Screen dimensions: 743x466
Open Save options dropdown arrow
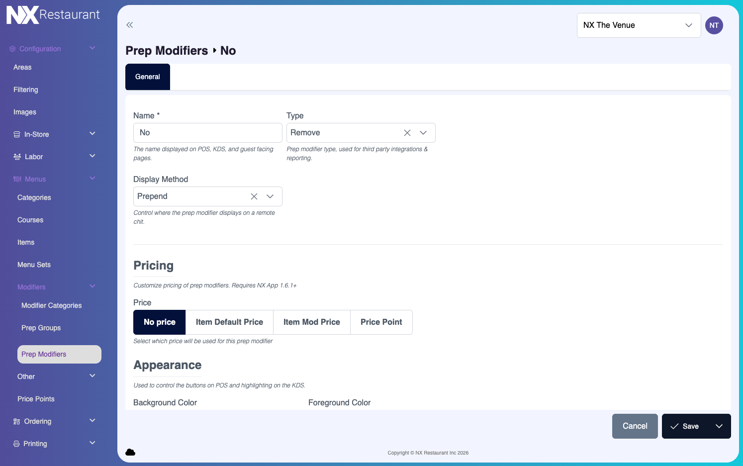[719, 426]
